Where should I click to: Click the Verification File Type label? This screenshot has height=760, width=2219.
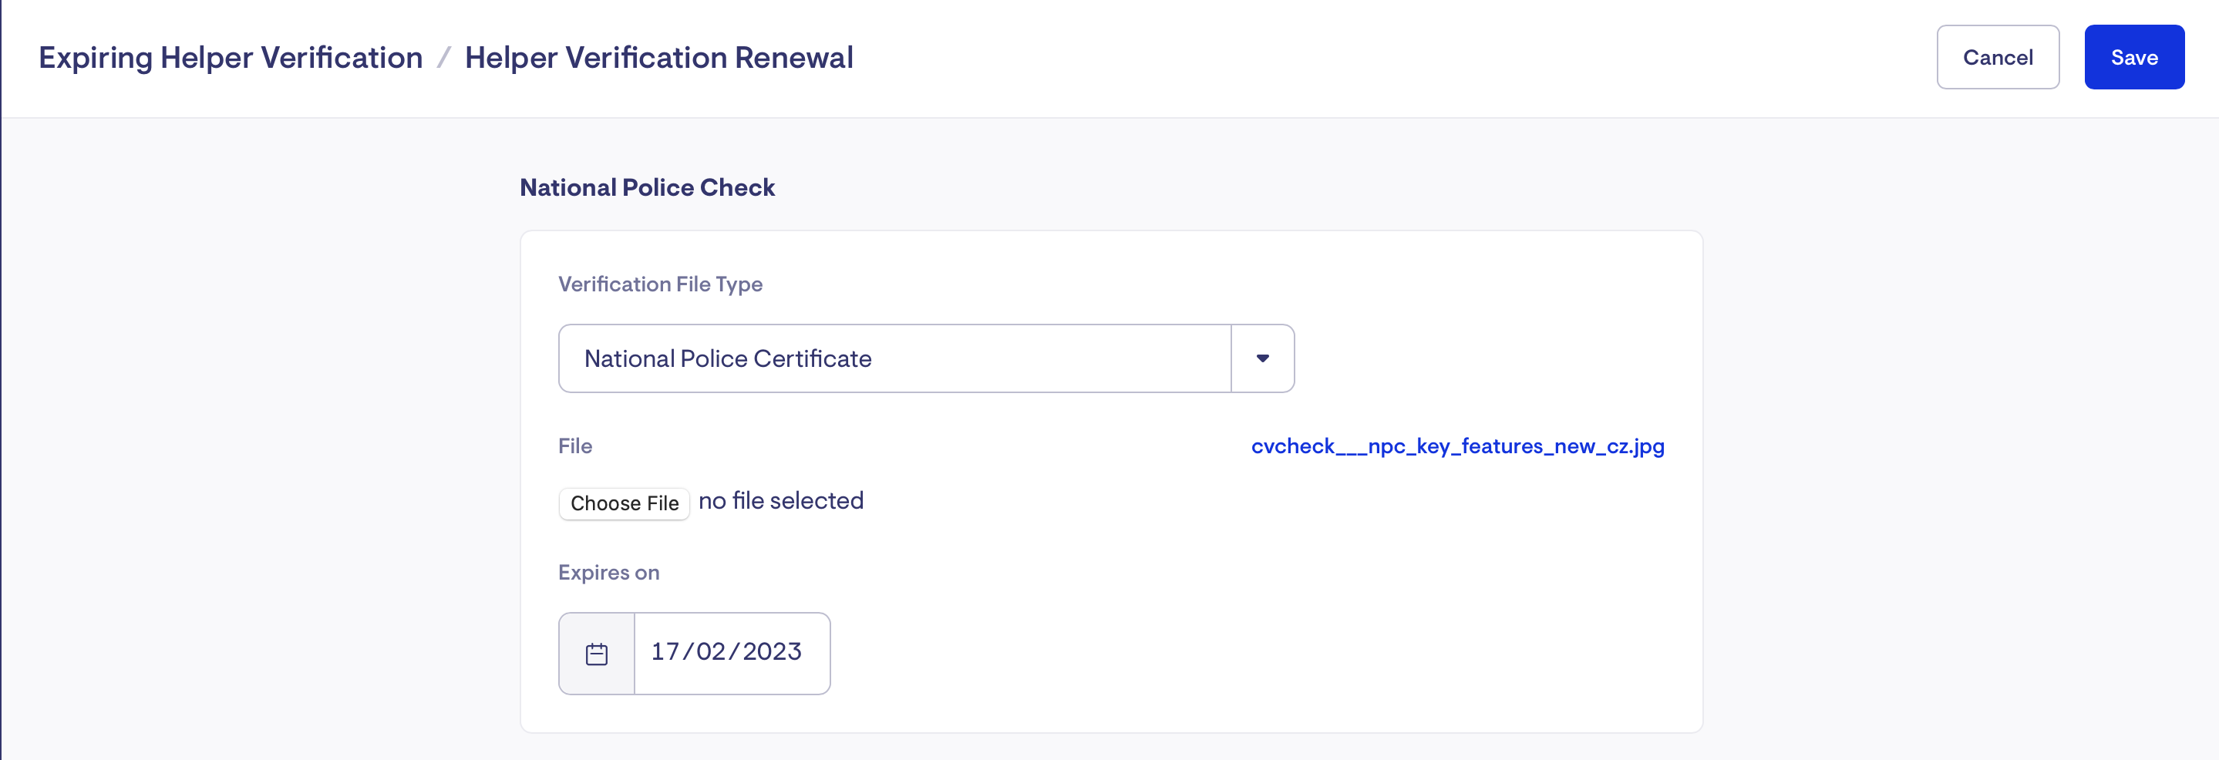660,284
